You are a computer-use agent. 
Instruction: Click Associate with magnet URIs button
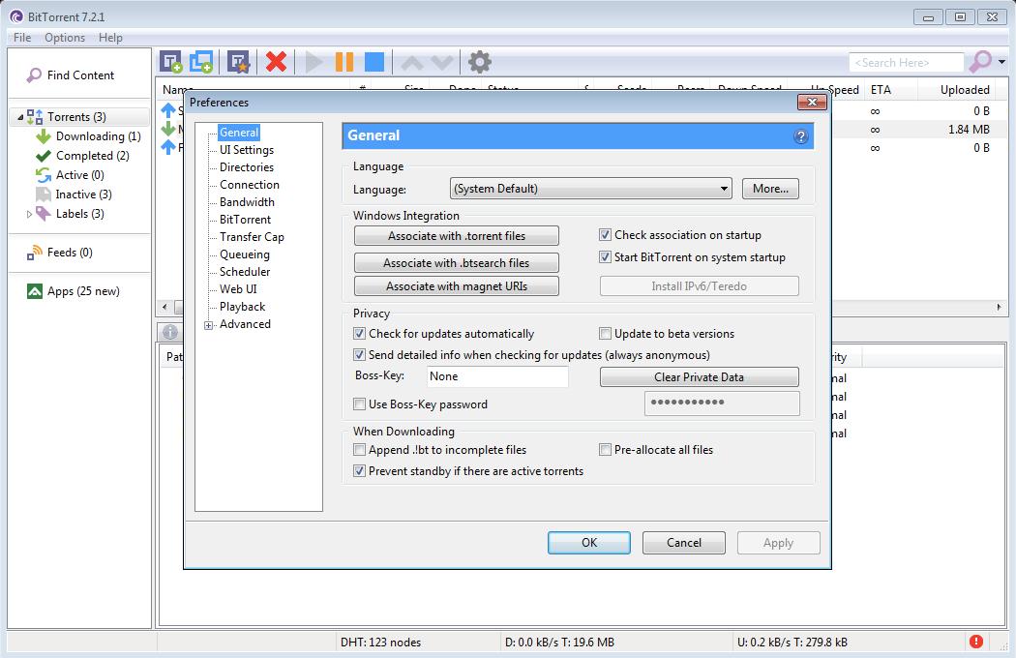(456, 285)
